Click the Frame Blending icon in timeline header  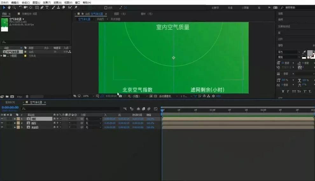click(143, 109)
